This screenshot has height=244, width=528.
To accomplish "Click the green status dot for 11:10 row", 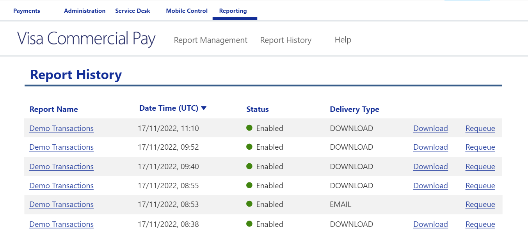I will [x=249, y=128].
